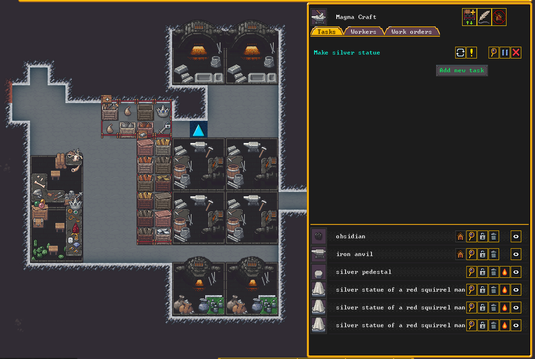Click the remove building icon with red circle
Image resolution: width=535 pixels, height=359 pixels.
pos(499,17)
